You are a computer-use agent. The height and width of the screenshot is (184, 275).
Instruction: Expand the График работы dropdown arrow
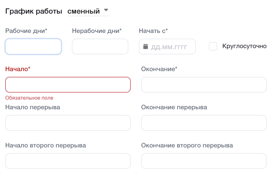click(x=106, y=10)
